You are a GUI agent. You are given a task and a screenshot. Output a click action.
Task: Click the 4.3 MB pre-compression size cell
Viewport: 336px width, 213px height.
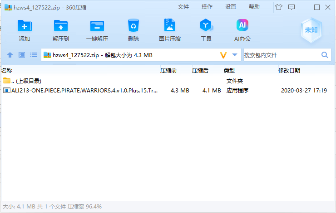coord(180,91)
